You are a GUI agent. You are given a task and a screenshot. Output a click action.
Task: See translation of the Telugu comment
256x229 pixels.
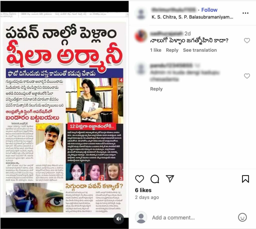coord(200,50)
